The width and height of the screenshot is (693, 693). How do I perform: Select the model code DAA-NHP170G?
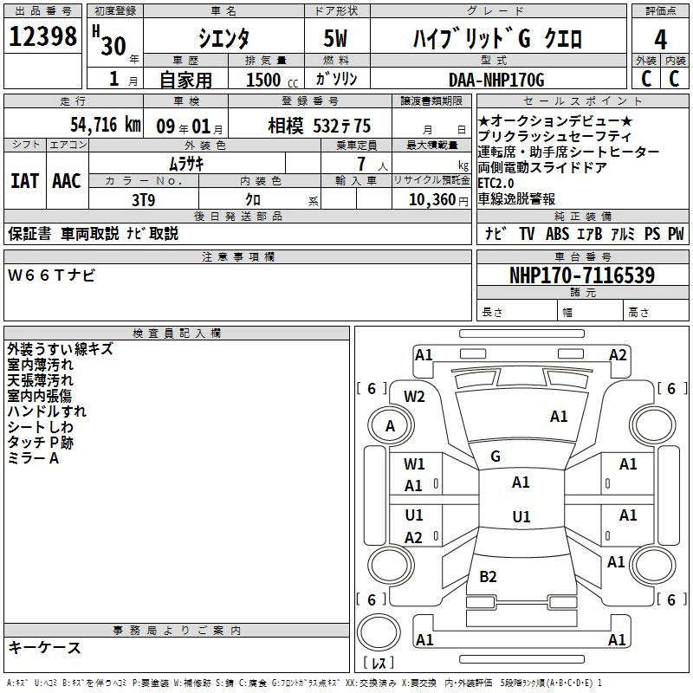496,80
